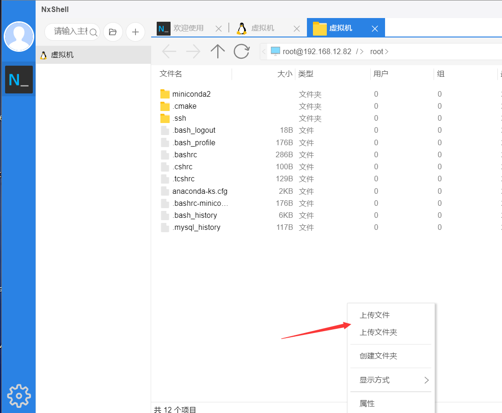The height and width of the screenshot is (413, 502).
Task: Open 属性 from the context menu
Action: pos(367,403)
